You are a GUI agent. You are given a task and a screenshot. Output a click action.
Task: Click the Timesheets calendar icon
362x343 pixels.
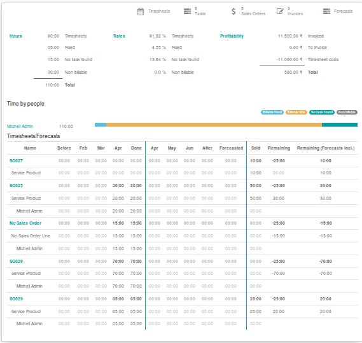141,11
